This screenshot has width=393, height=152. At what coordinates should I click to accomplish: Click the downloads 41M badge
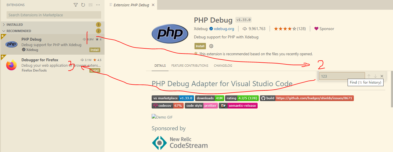[210, 98]
